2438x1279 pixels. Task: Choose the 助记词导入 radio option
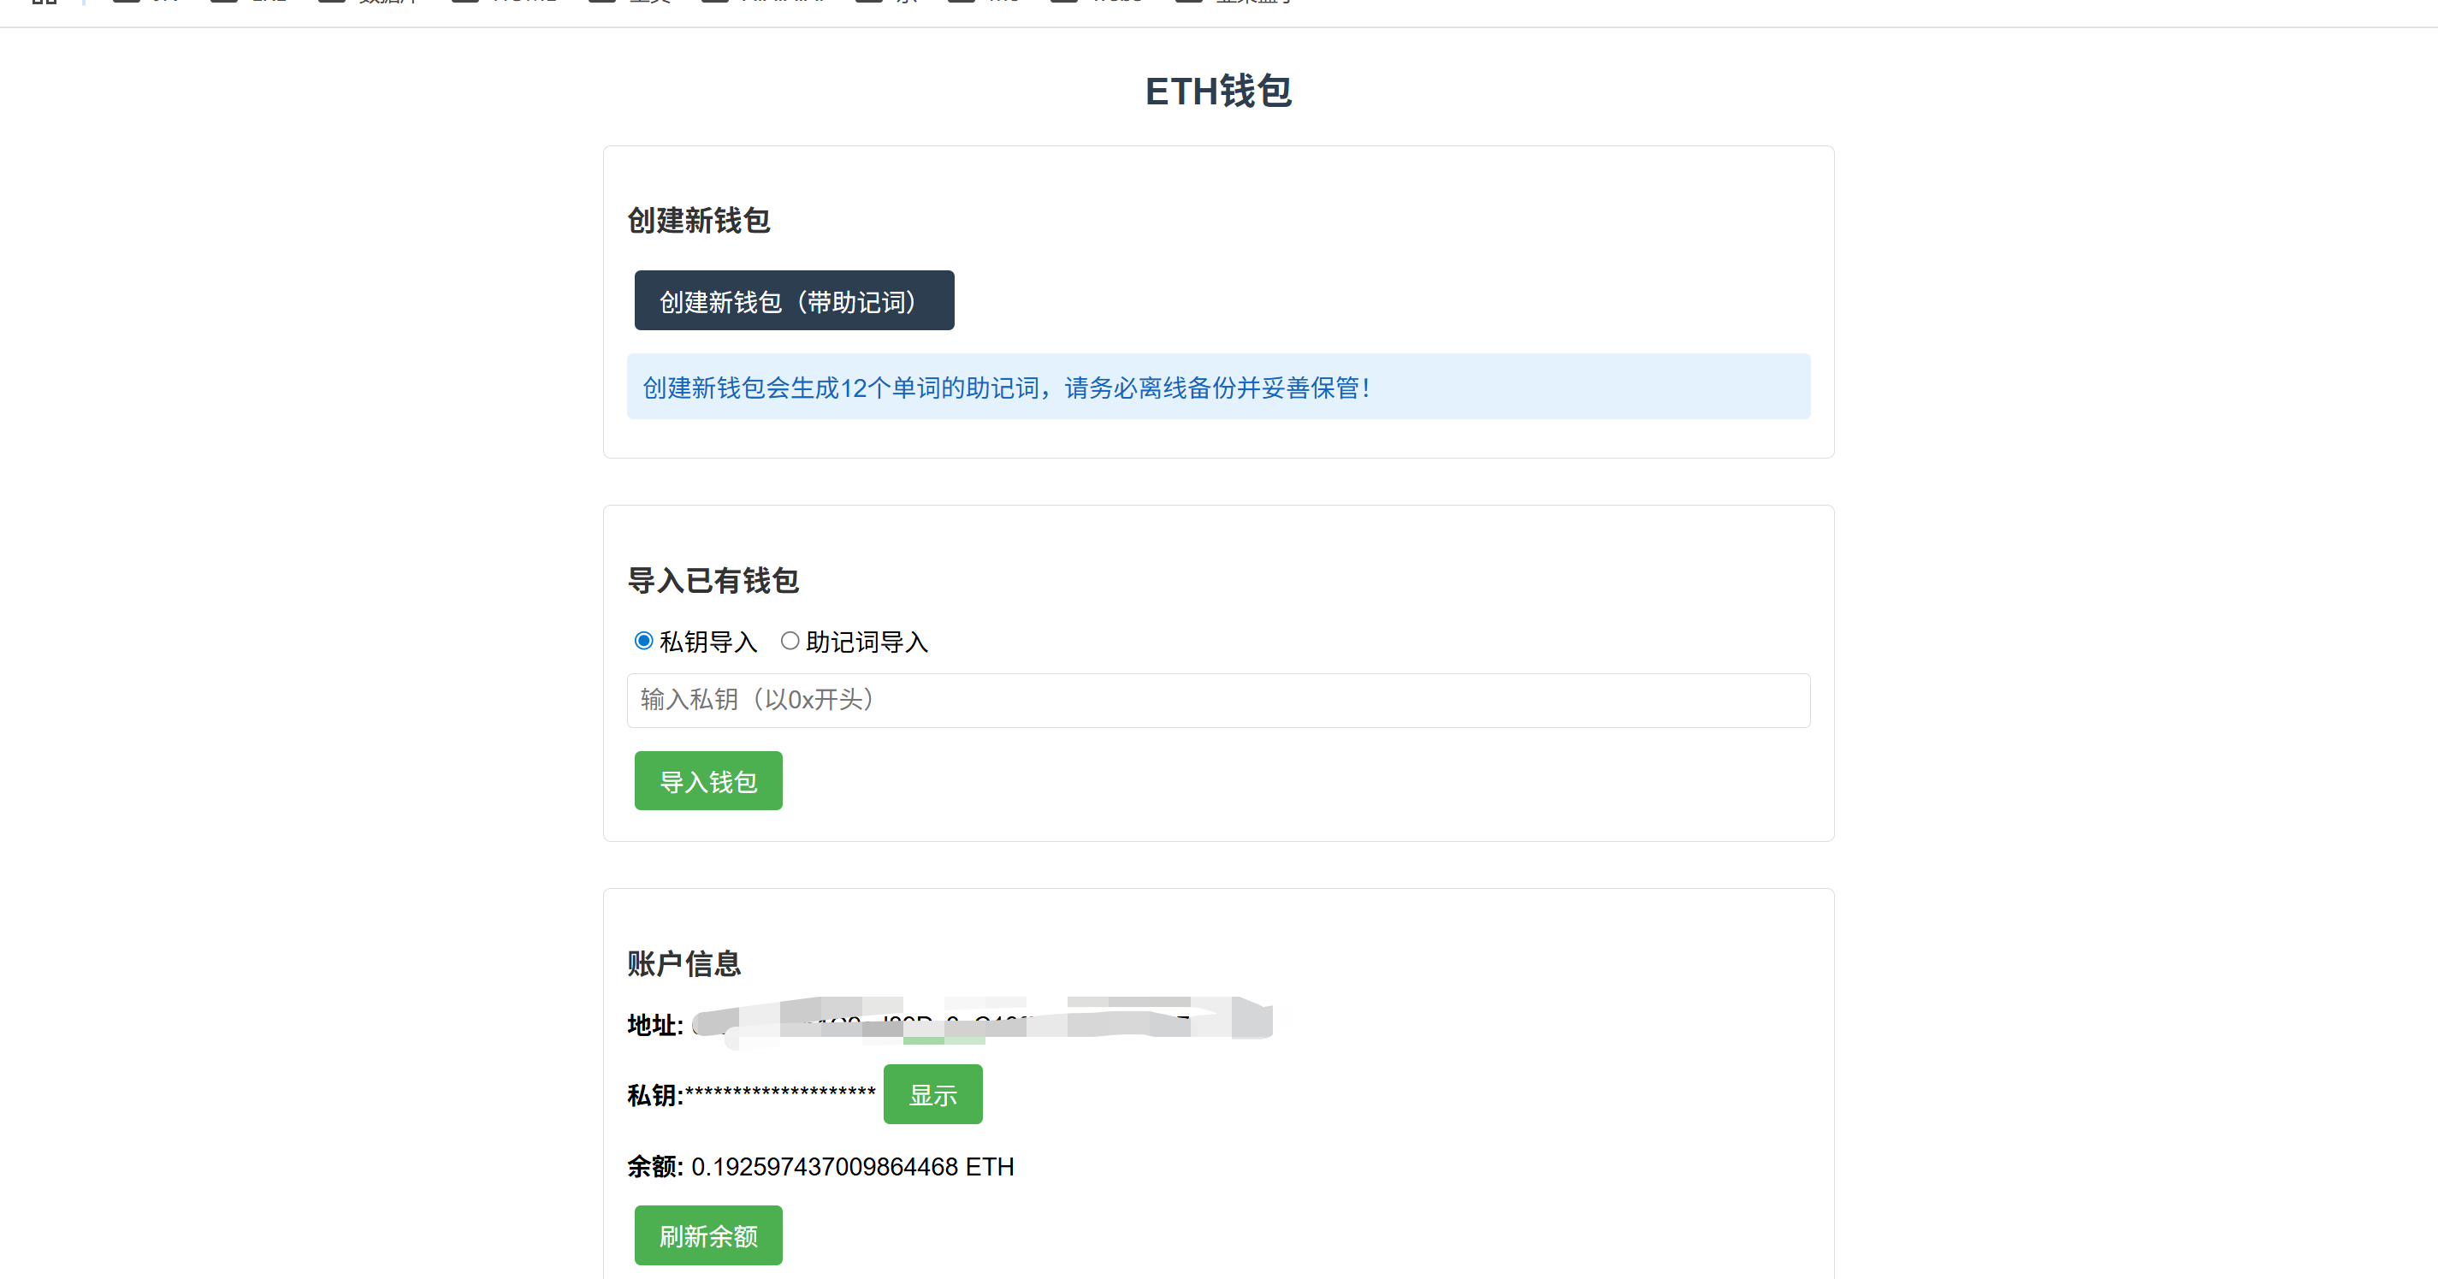tap(790, 641)
